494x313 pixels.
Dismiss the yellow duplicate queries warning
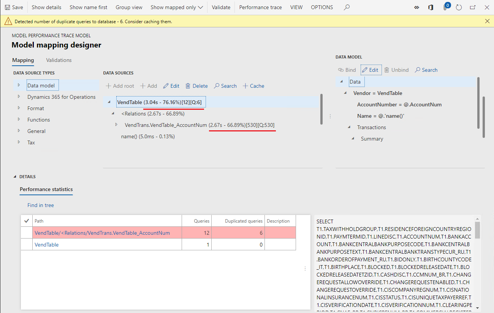click(487, 21)
